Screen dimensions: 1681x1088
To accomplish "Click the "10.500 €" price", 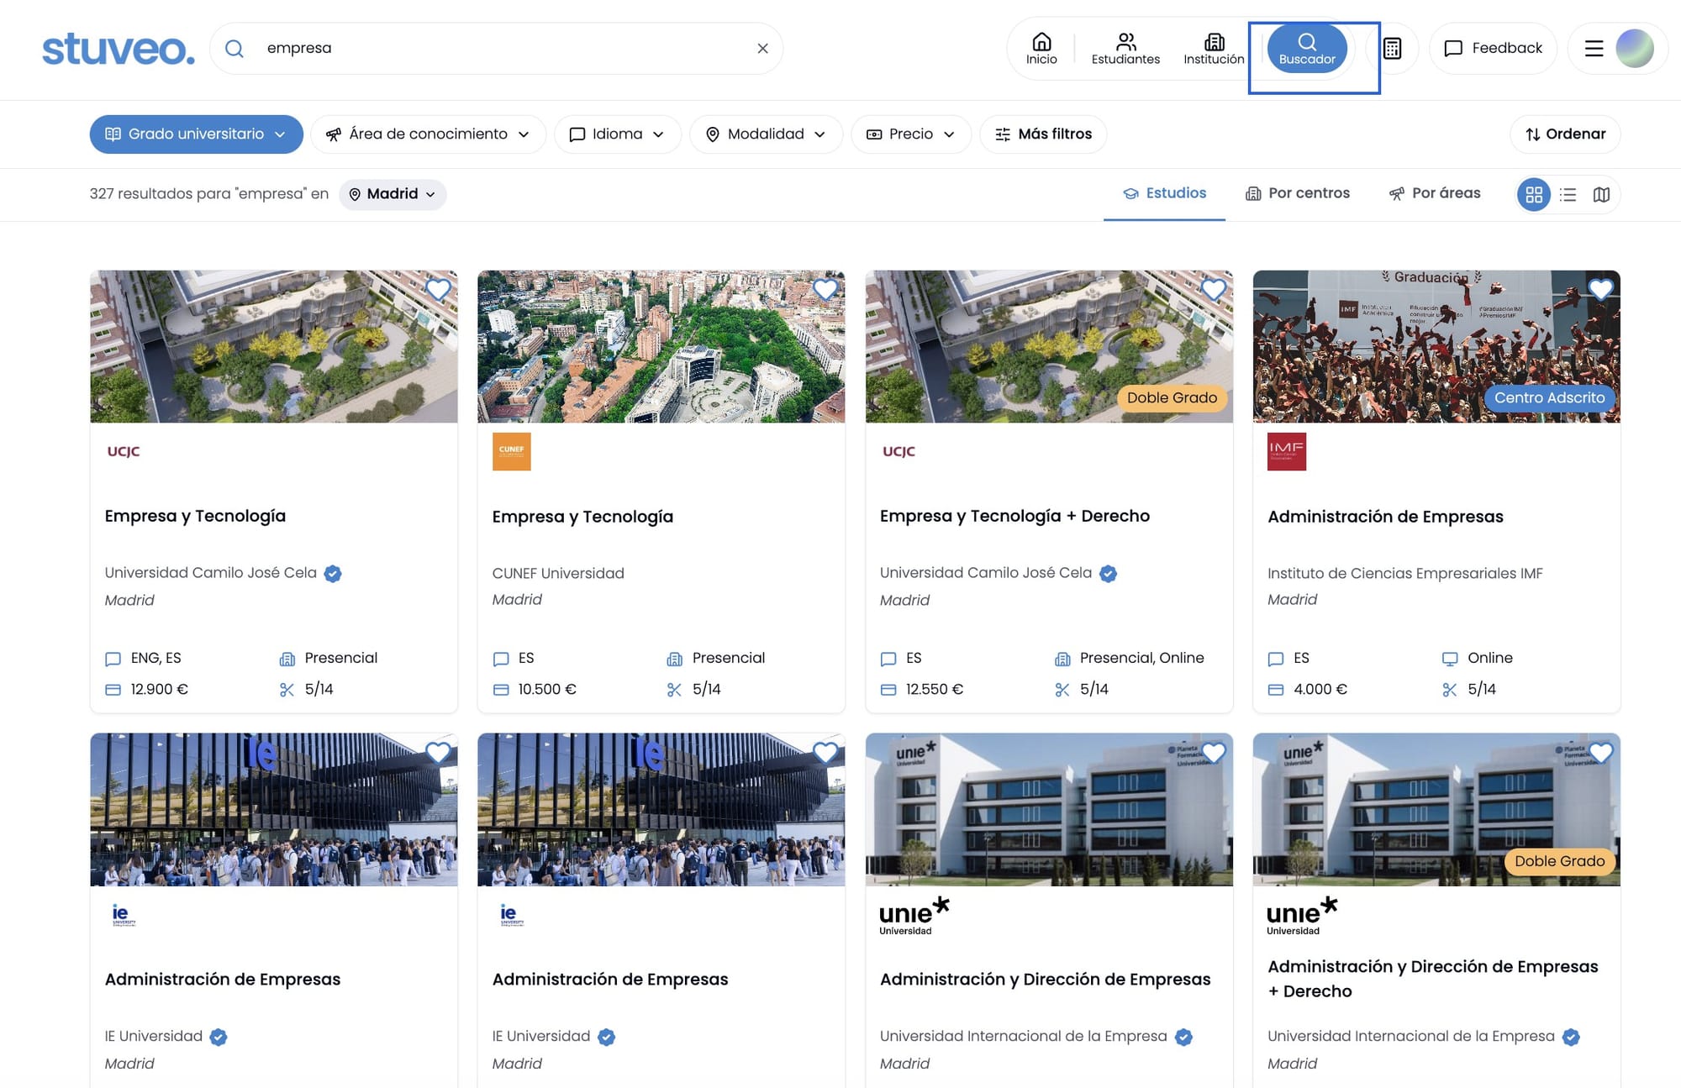I will coord(547,689).
